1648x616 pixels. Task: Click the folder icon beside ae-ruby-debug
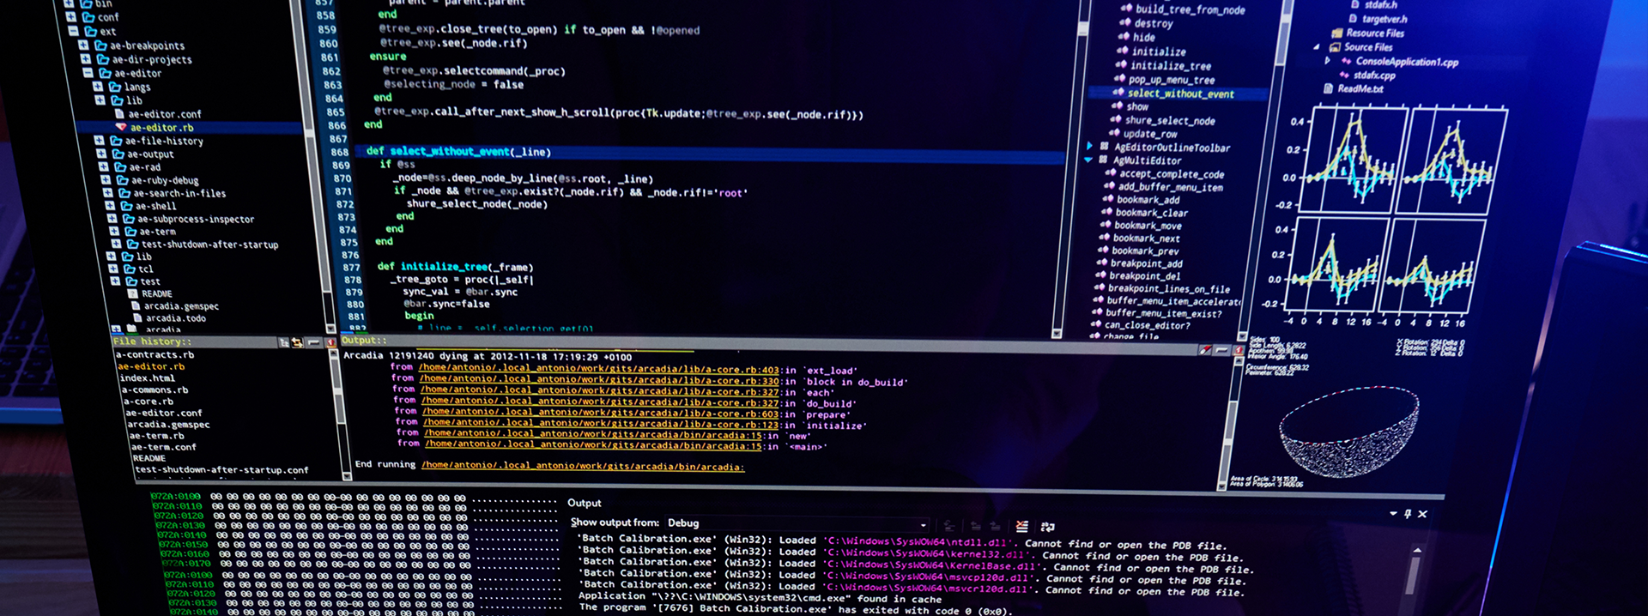click(122, 180)
